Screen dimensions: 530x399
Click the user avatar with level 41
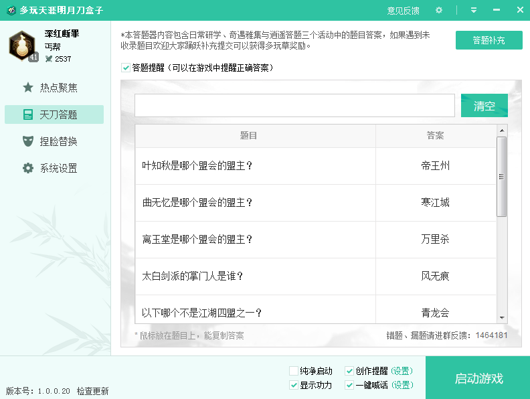click(x=22, y=46)
